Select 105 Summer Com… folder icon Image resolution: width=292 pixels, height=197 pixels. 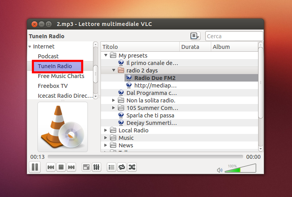coord(121,108)
